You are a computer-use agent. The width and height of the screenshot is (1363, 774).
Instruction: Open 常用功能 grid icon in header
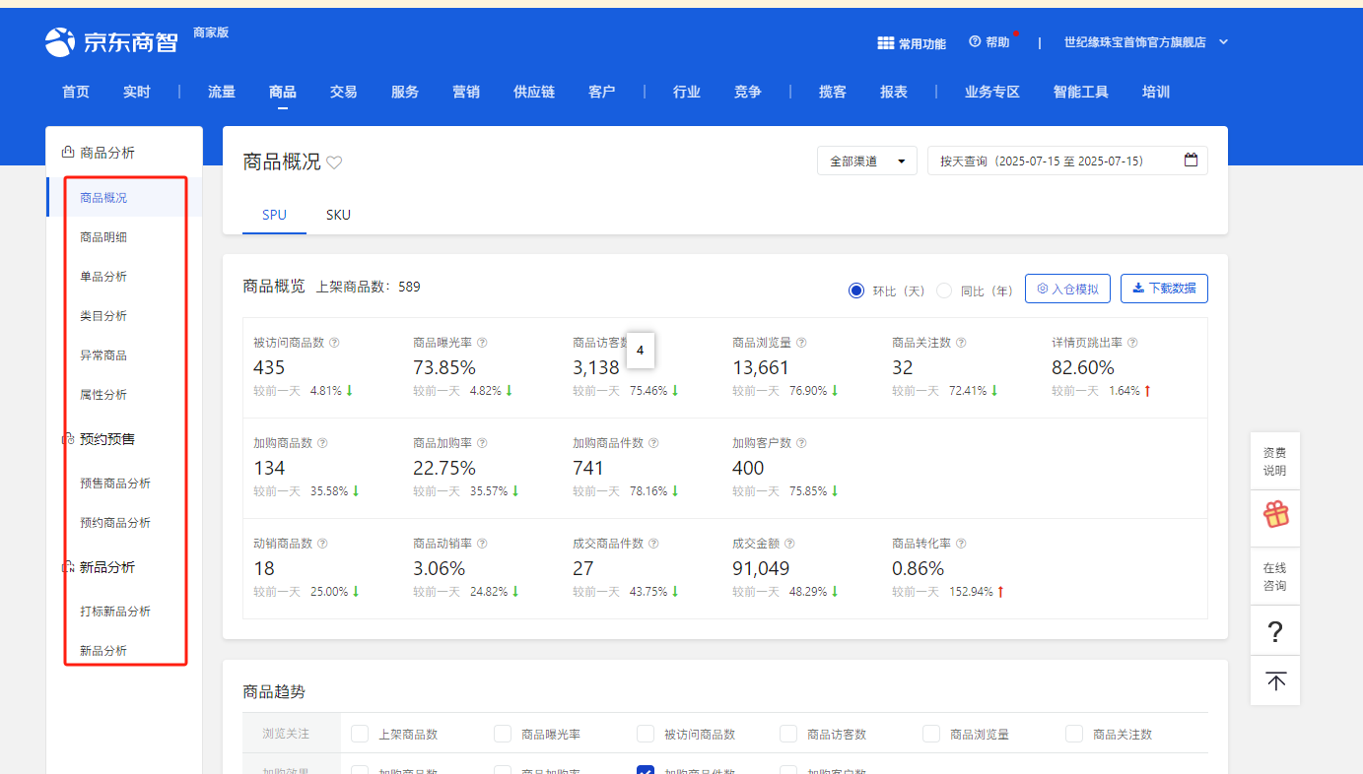[x=886, y=43]
